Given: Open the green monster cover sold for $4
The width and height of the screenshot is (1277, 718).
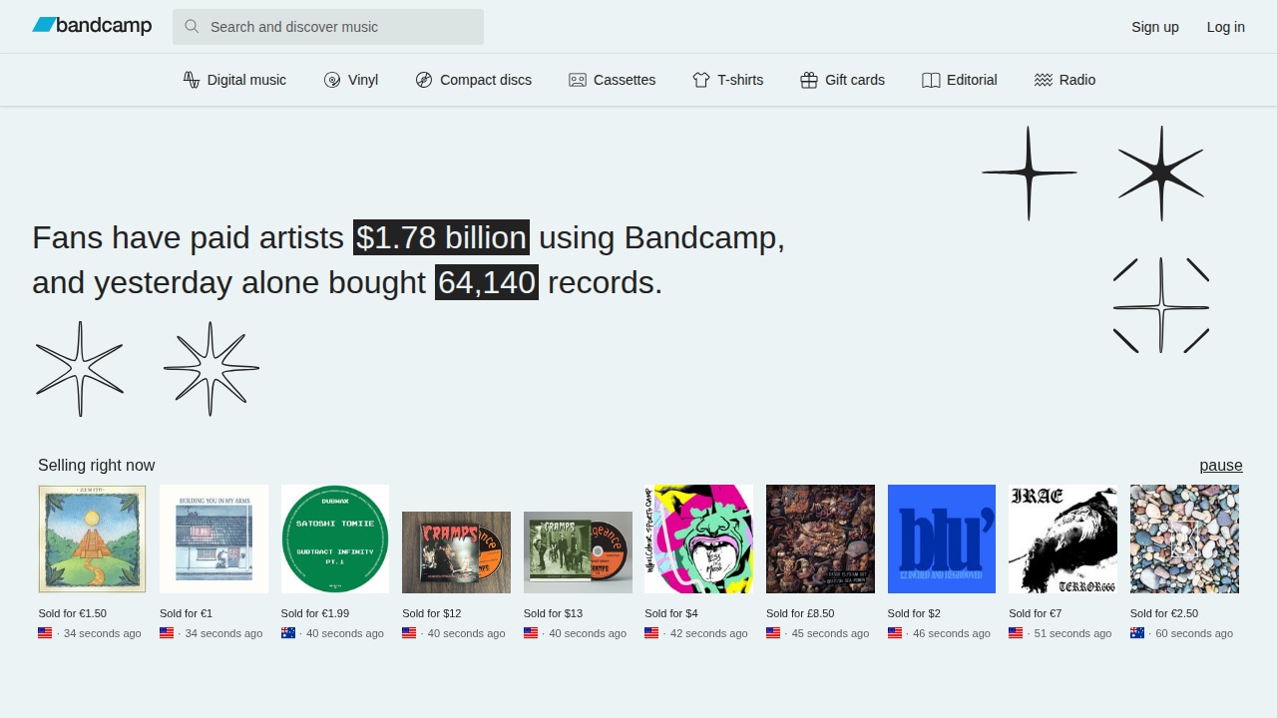Looking at the screenshot, I should pos(699,538).
